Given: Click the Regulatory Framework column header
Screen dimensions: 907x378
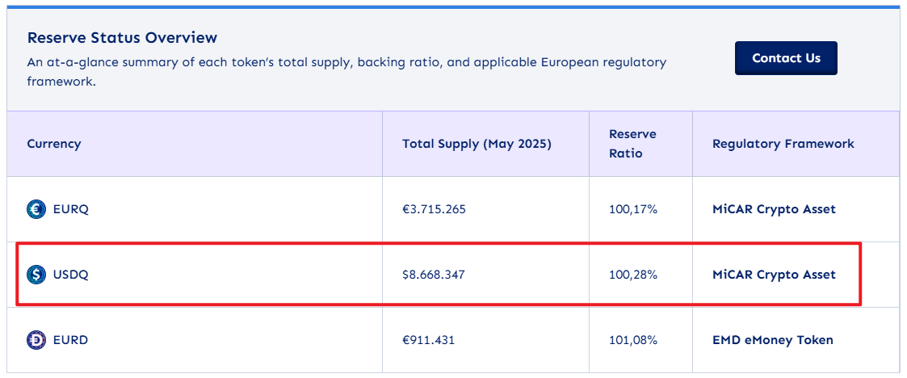Looking at the screenshot, I should coord(783,144).
